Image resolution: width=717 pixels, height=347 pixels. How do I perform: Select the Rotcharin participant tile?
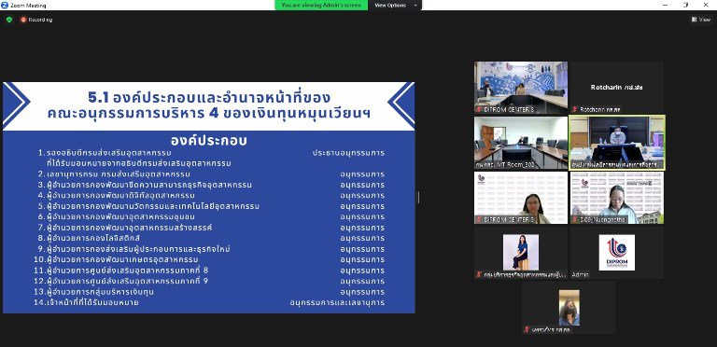click(616, 88)
